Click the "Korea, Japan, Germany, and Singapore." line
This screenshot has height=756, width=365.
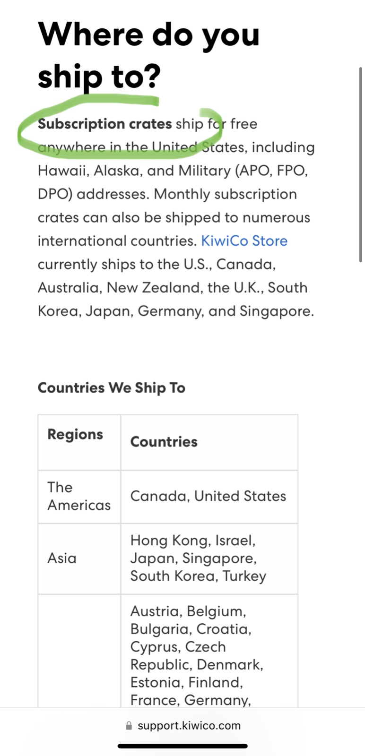point(175,311)
